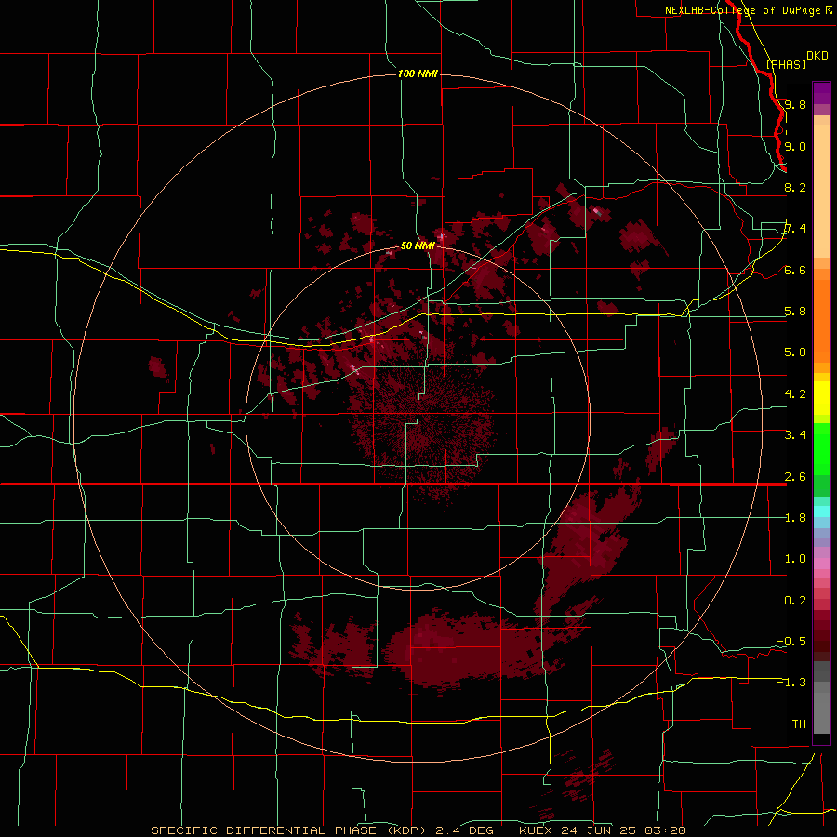The height and width of the screenshot is (837, 837).
Task: Click the 5.0 color scale value
Action: tap(795, 352)
